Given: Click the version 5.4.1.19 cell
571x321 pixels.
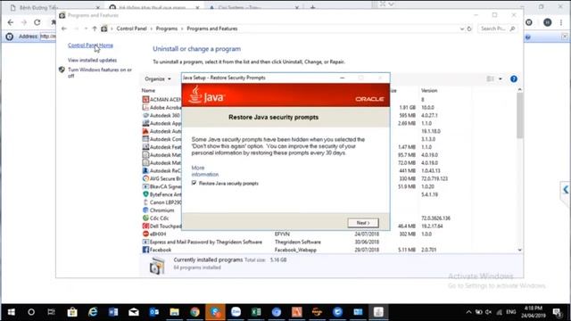Looking at the screenshot, I should [429, 194].
